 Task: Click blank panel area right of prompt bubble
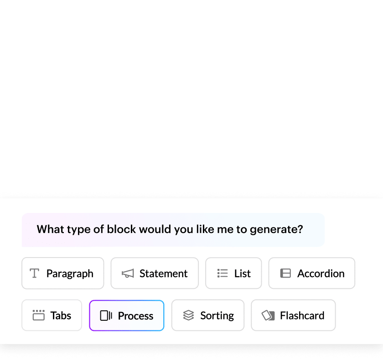[353, 229]
